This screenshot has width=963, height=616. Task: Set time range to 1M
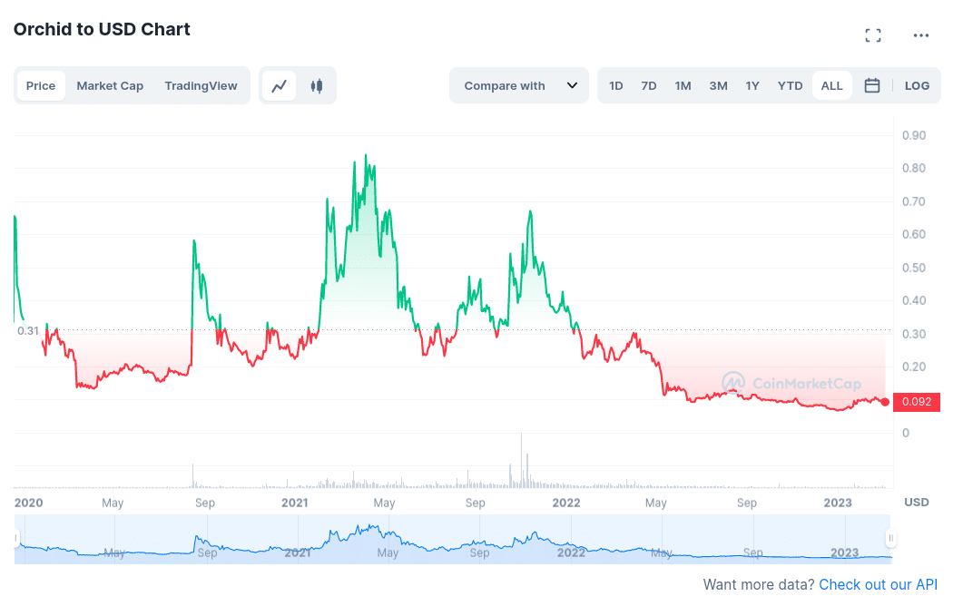tap(683, 86)
